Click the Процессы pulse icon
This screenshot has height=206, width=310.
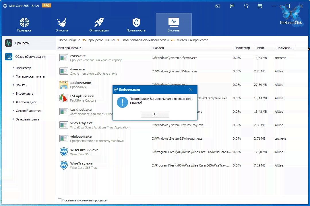[x=9, y=43]
